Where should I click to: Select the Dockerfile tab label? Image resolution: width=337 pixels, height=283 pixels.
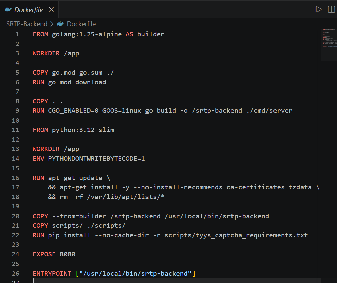click(29, 10)
